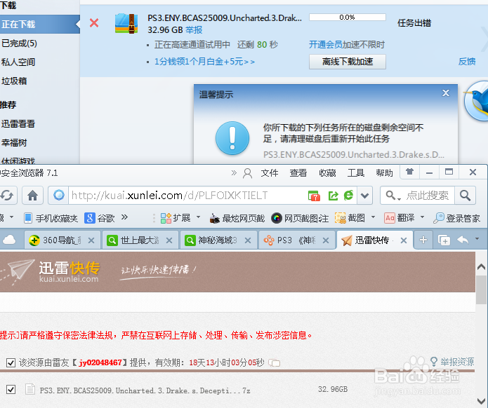488x408 pixels.
Task: Open the 谷歌 bookmark
Action: click(x=100, y=218)
